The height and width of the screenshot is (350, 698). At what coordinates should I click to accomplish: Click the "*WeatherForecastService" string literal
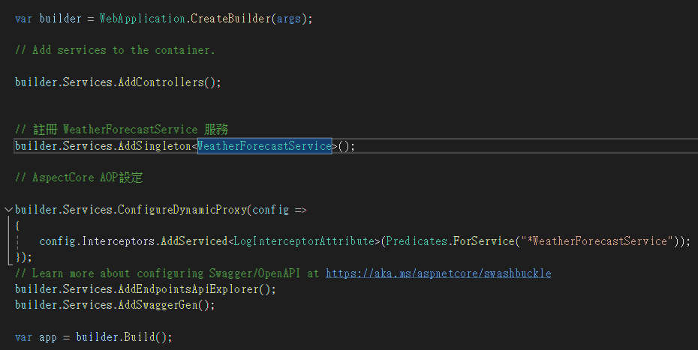coord(597,241)
